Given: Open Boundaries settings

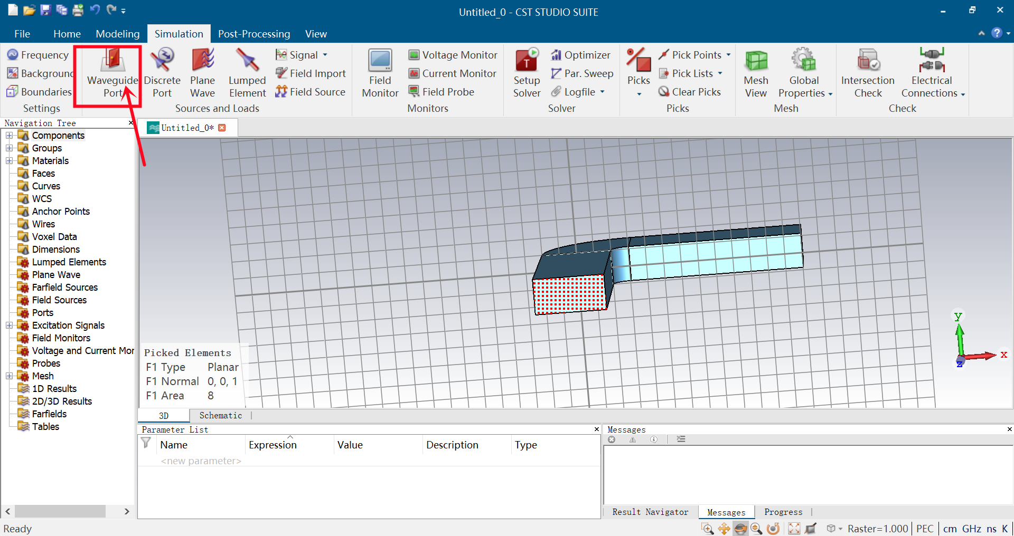Looking at the screenshot, I should click(x=39, y=92).
